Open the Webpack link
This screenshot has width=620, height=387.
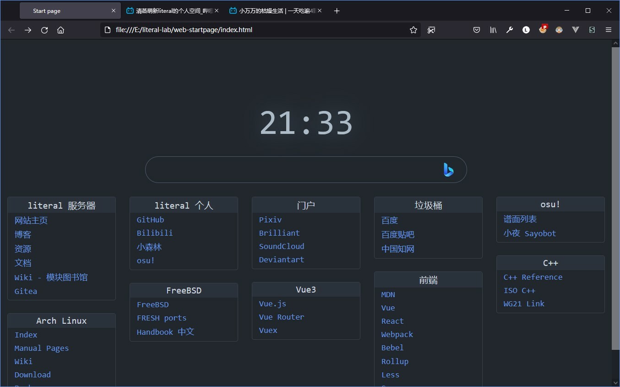click(x=397, y=334)
